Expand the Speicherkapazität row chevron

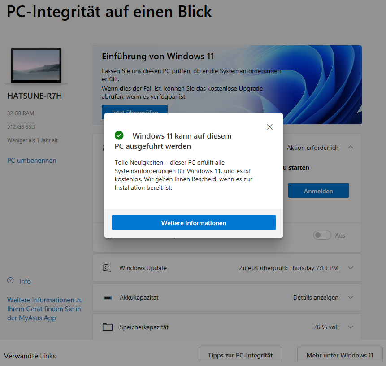pyautogui.click(x=351, y=327)
